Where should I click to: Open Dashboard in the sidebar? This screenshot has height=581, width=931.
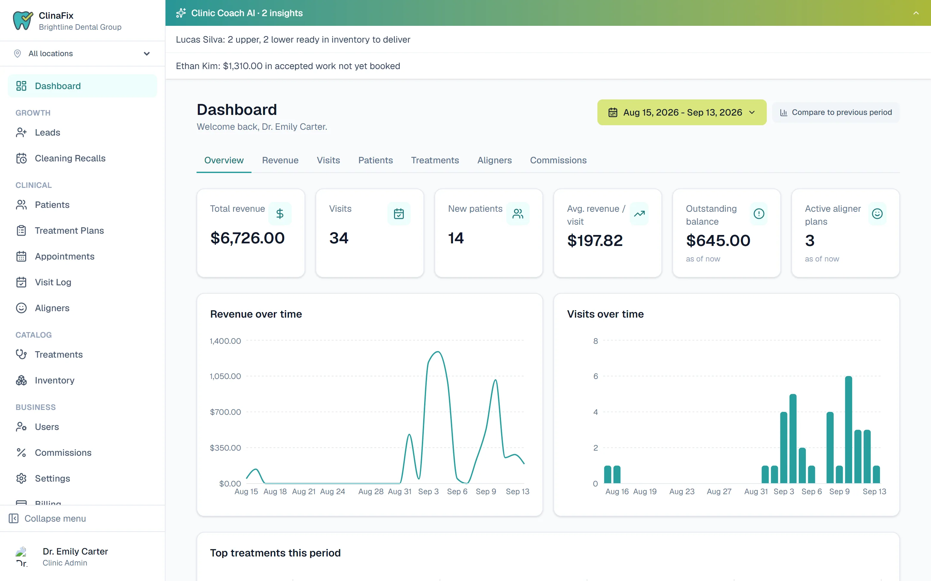pos(82,86)
